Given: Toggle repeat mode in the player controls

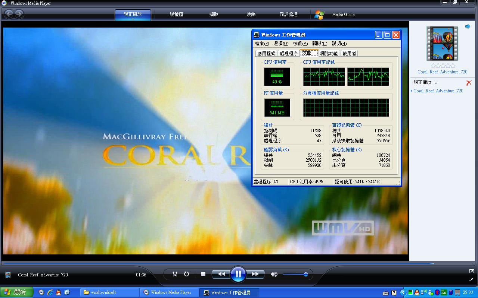Looking at the screenshot, I should tap(186, 274).
